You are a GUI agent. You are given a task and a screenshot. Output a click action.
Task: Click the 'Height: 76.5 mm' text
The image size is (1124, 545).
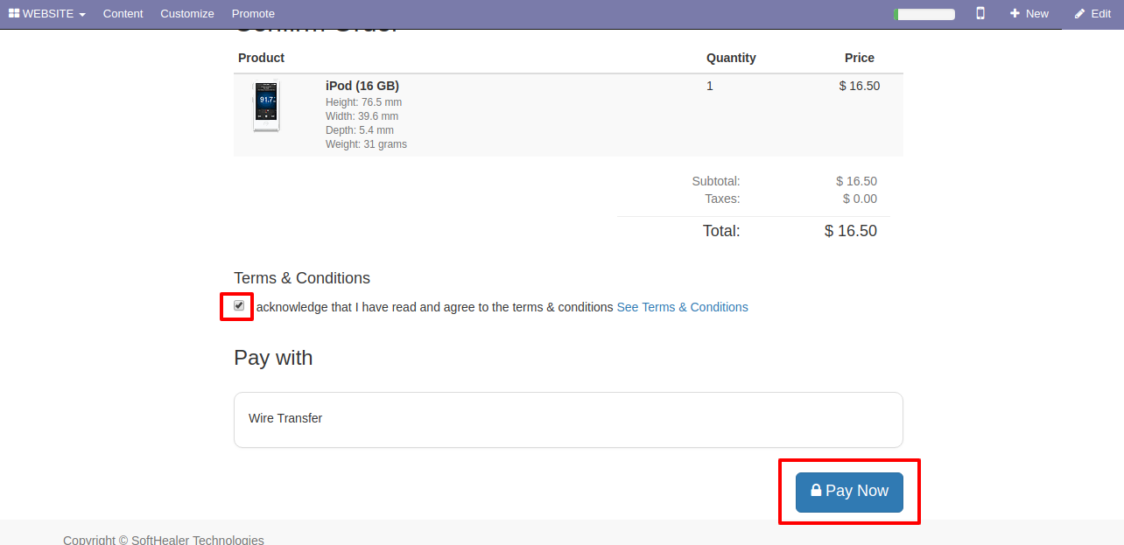(363, 102)
